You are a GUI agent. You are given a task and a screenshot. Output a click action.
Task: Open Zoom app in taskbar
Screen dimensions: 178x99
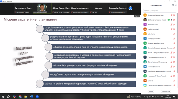click(37, 97)
